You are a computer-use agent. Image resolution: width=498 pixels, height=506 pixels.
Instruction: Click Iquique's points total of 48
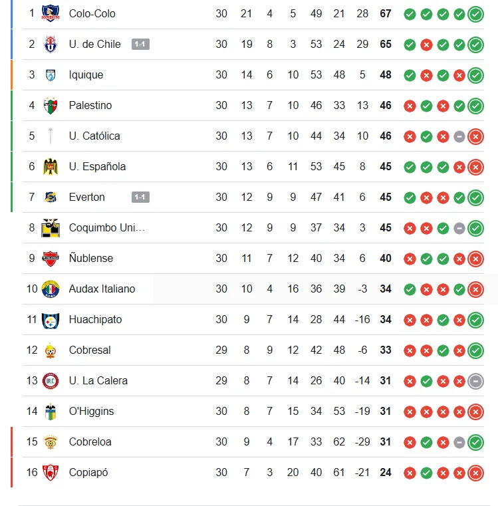click(x=386, y=74)
